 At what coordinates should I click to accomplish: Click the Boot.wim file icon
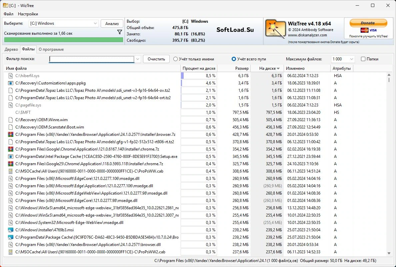(x=10, y=127)
